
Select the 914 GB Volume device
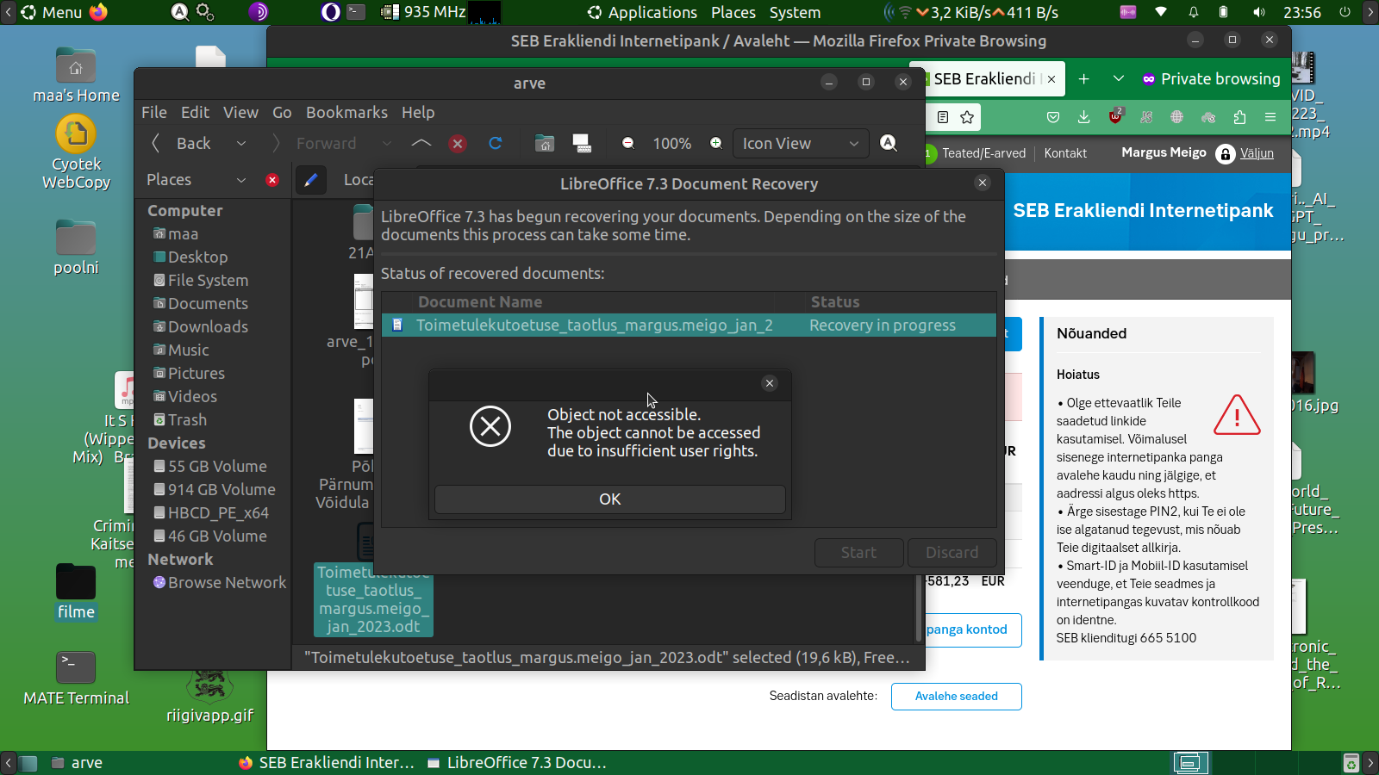tap(215, 490)
